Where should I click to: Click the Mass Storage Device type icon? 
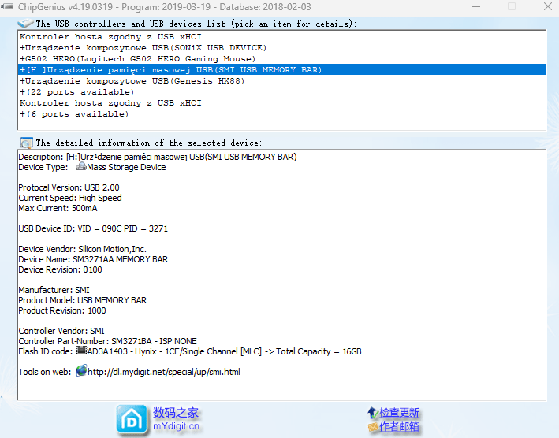[81, 167]
